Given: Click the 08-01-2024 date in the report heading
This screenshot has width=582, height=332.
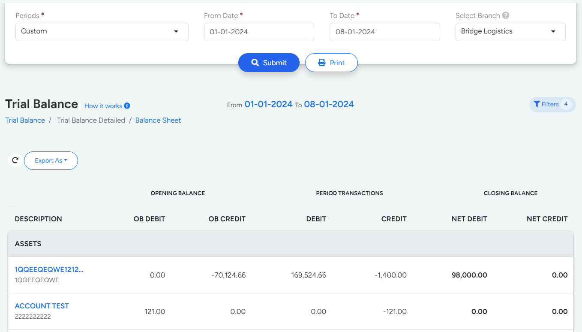Looking at the screenshot, I should tap(329, 104).
